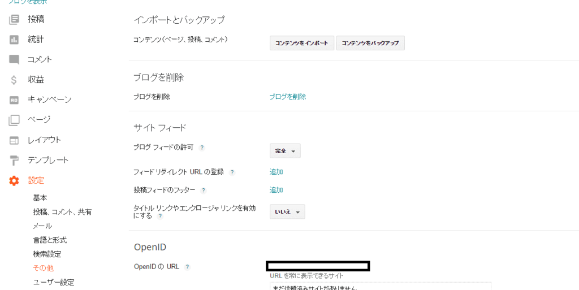
Task: Click the コンテンツをバックアップ button
Action: click(x=370, y=43)
